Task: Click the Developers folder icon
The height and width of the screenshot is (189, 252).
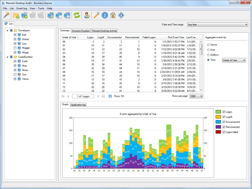Action: pos(15,31)
